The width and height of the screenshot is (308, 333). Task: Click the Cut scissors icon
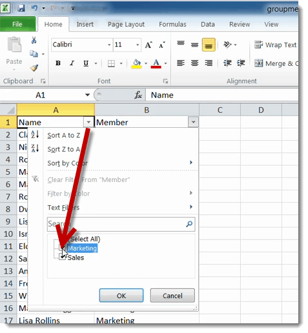pos(34,40)
